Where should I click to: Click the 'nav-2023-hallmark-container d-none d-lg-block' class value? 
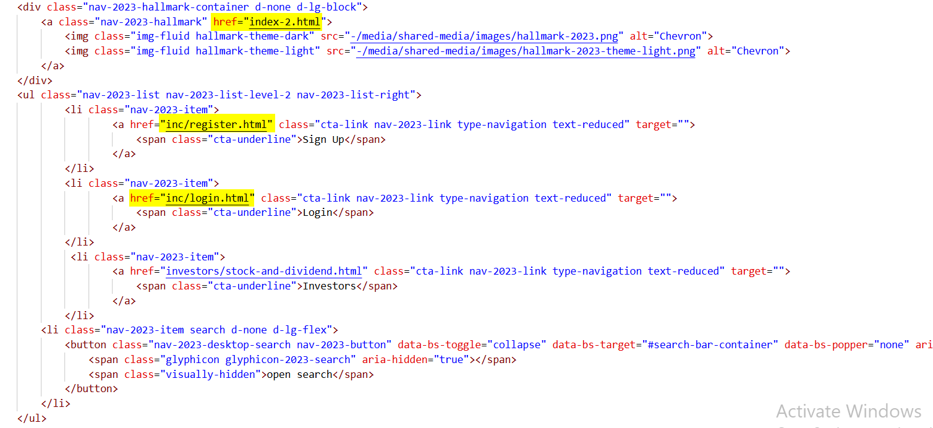[x=221, y=7]
